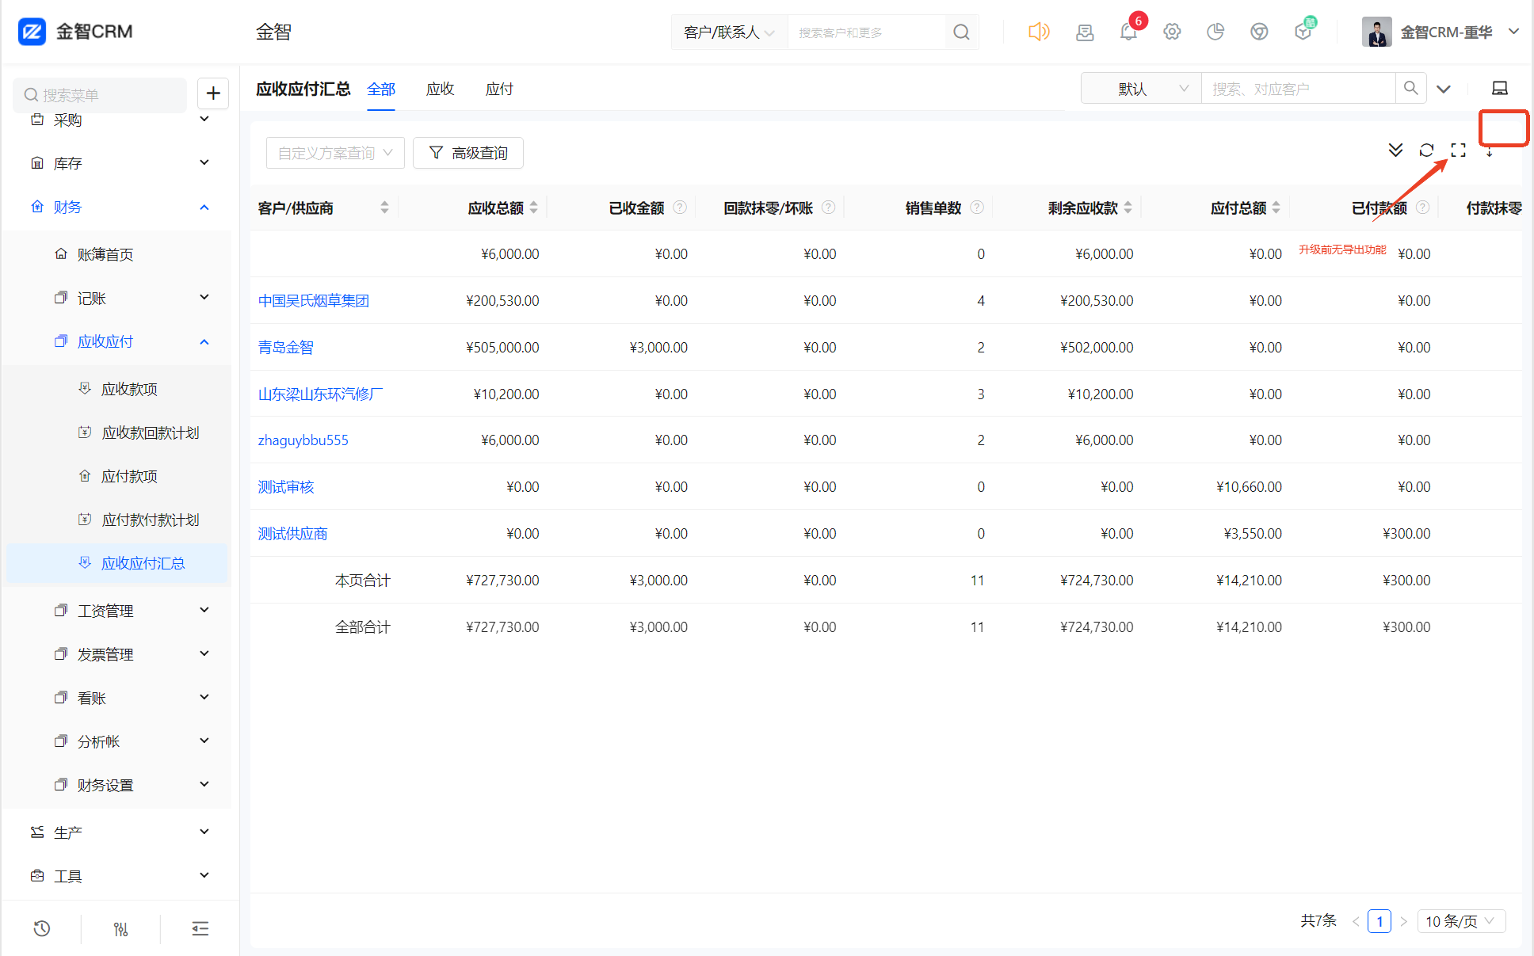Click page number 1 button
Screen dimensions: 1534x956
click(x=1379, y=921)
